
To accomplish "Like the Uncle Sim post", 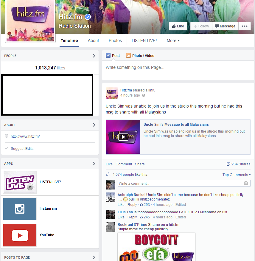I will (109, 164).
